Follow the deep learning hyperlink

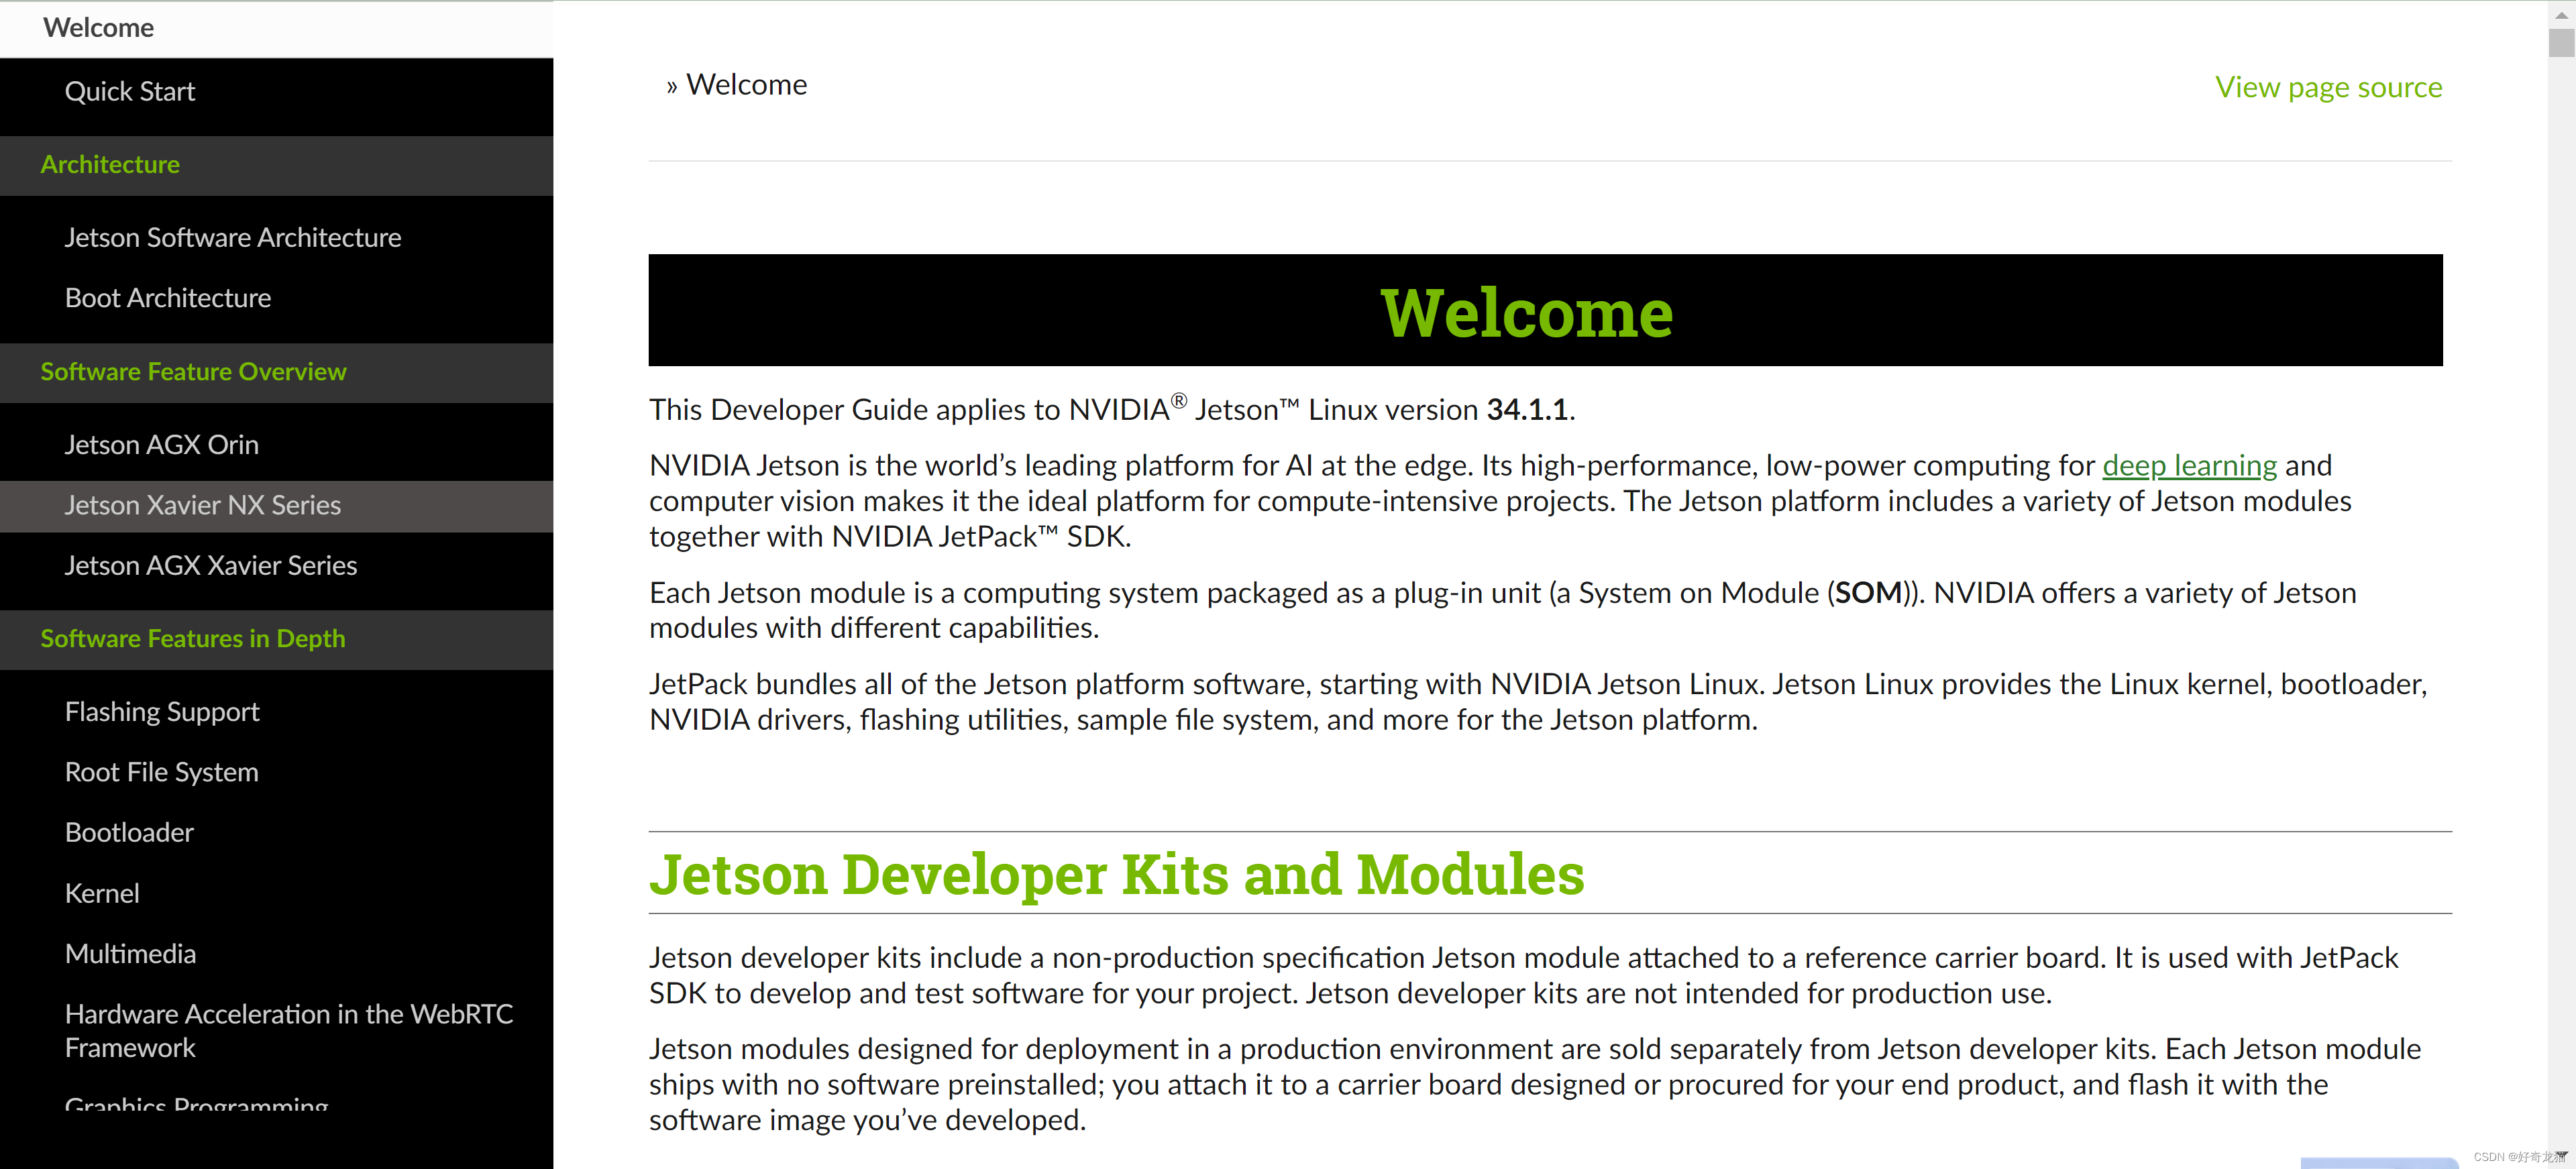click(x=2189, y=466)
